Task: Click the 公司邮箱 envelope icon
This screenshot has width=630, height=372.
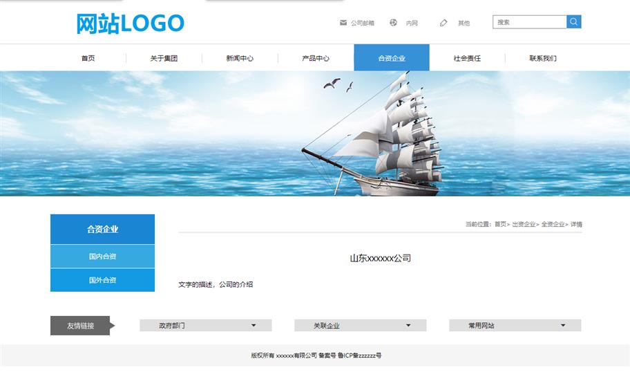Action: [343, 23]
